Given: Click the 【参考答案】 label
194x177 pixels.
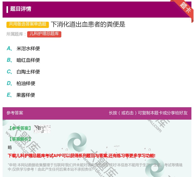Looking at the screenshot, I should (x=20, y=128).
